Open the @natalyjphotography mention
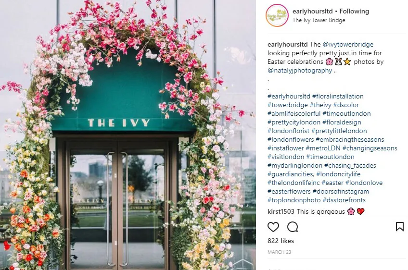Screen dimensions: 408x270 click(x=300, y=71)
